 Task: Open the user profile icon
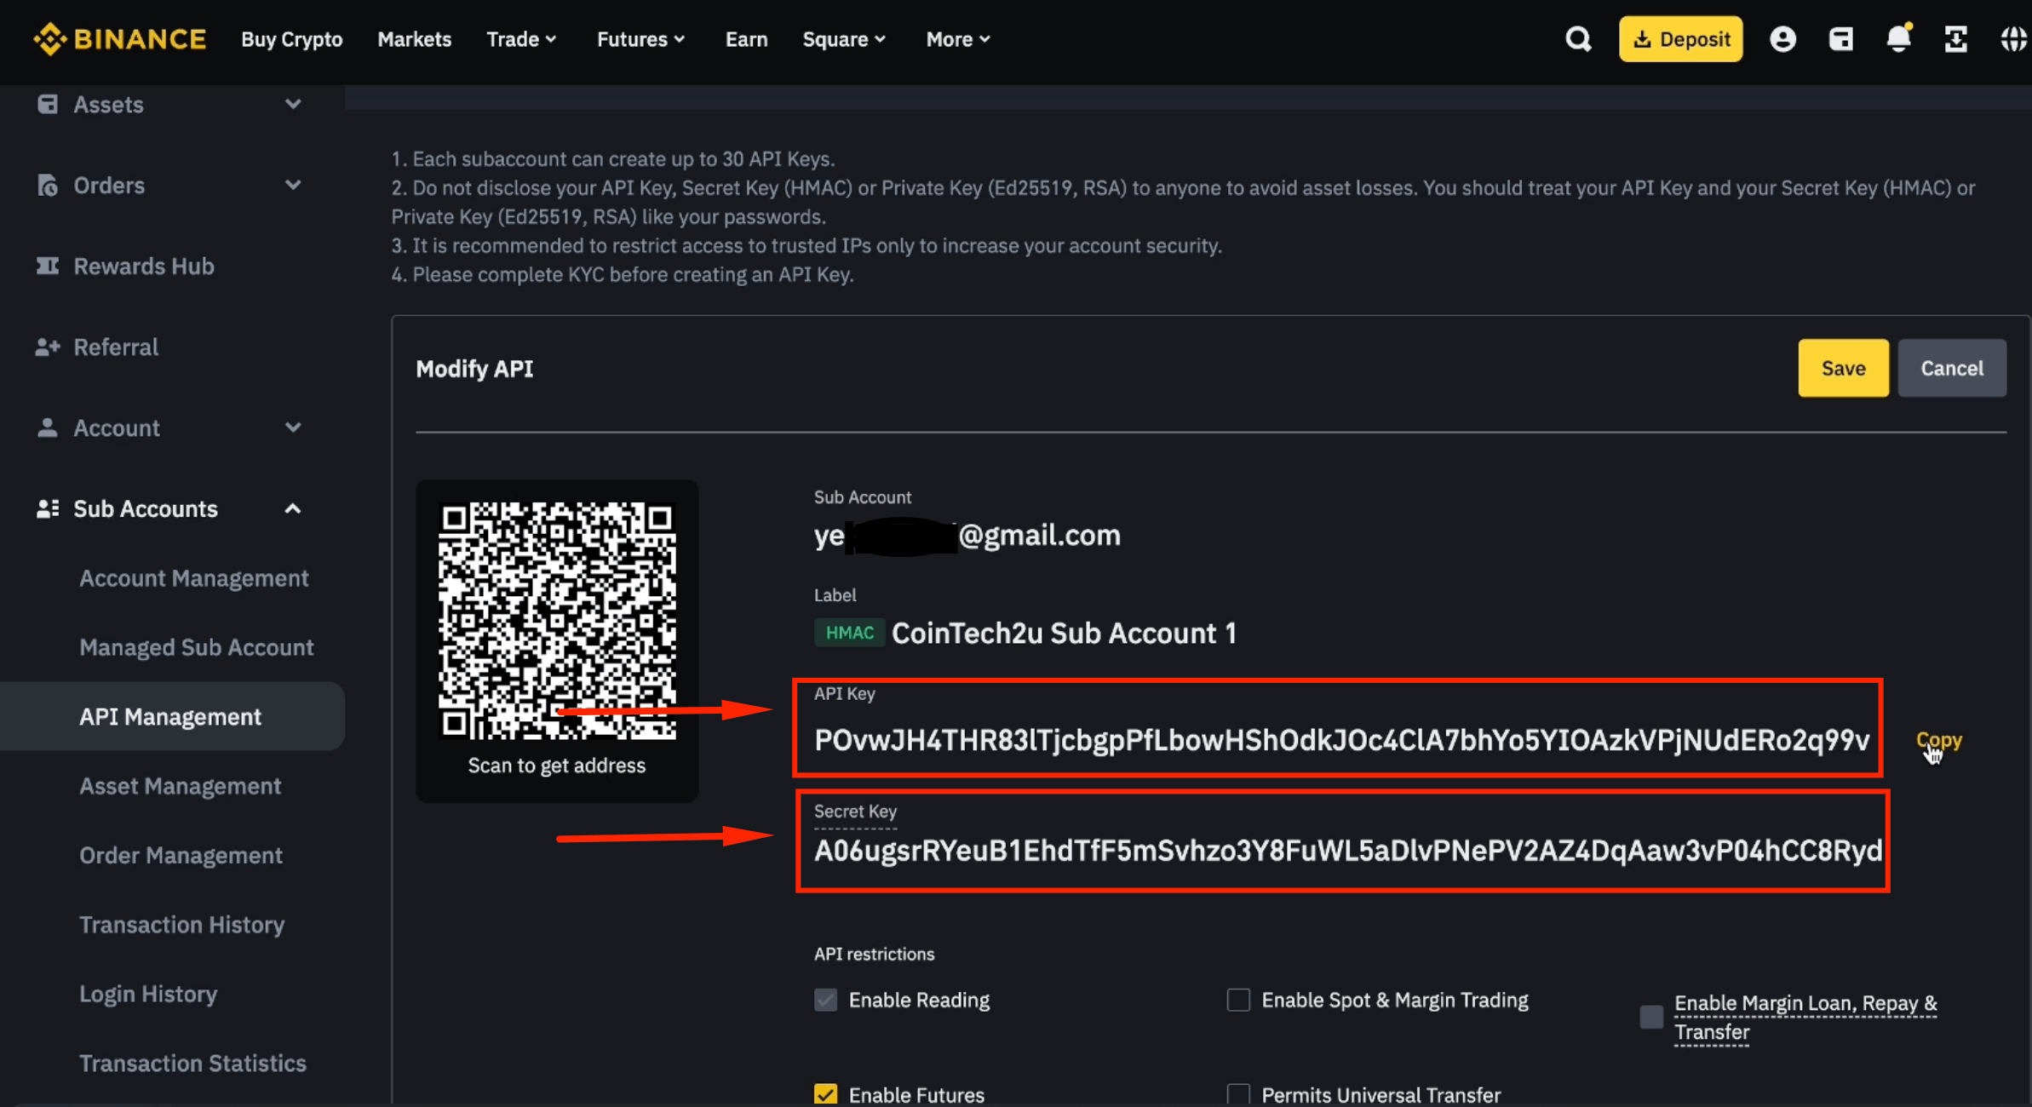(1782, 39)
